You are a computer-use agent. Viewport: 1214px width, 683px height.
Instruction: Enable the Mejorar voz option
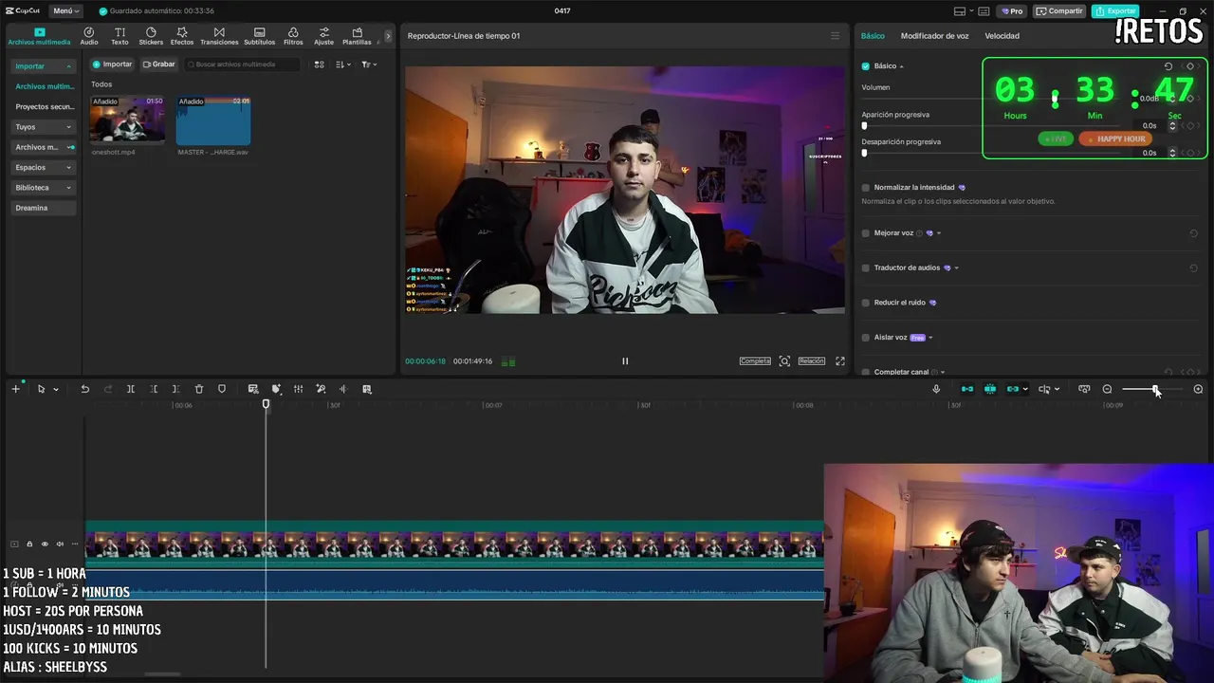tap(866, 233)
